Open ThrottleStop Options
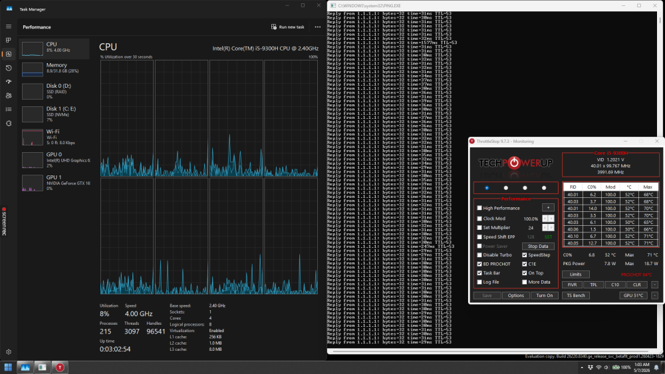Screen dimensions: 665x374 pos(516,295)
